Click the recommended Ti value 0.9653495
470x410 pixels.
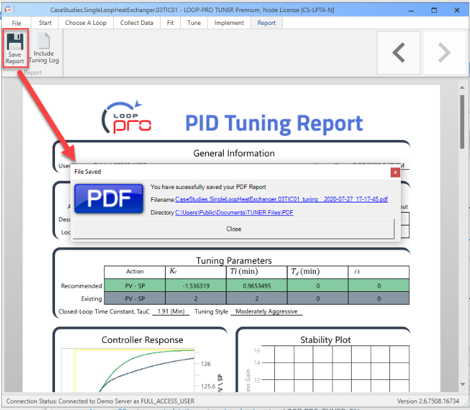tap(256, 285)
